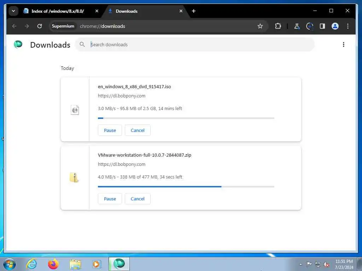
Task: Toggle the side panel icon
Action: [322, 26]
